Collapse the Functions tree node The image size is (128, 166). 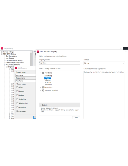[x=41, y=73]
